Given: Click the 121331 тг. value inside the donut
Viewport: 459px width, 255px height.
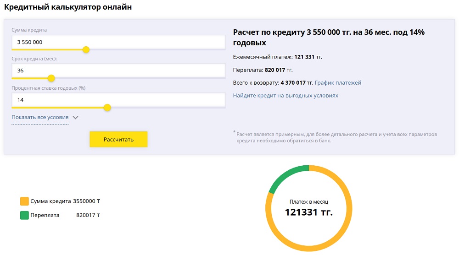Looking at the screenshot, I should pos(308,212).
